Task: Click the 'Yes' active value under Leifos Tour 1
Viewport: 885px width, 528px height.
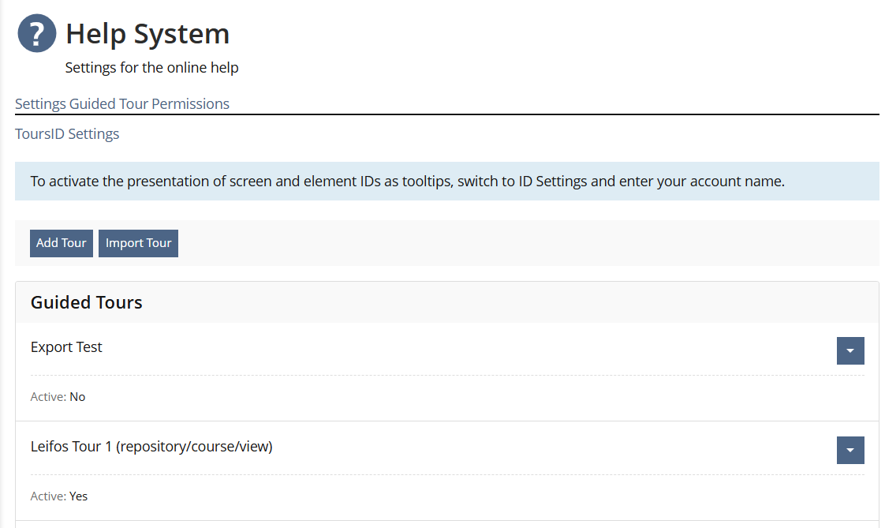Action: pyautogui.click(x=79, y=496)
